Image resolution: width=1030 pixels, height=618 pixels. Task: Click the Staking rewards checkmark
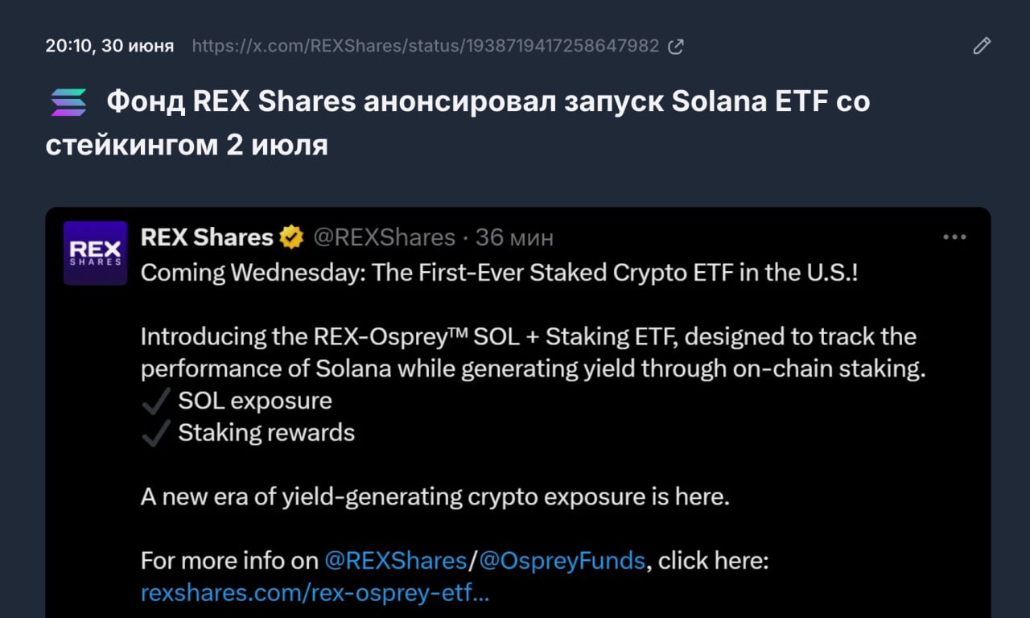coord(156,433)
